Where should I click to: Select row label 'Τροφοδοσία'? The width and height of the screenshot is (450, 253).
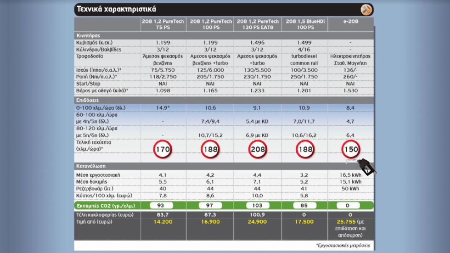pos(89,56)
